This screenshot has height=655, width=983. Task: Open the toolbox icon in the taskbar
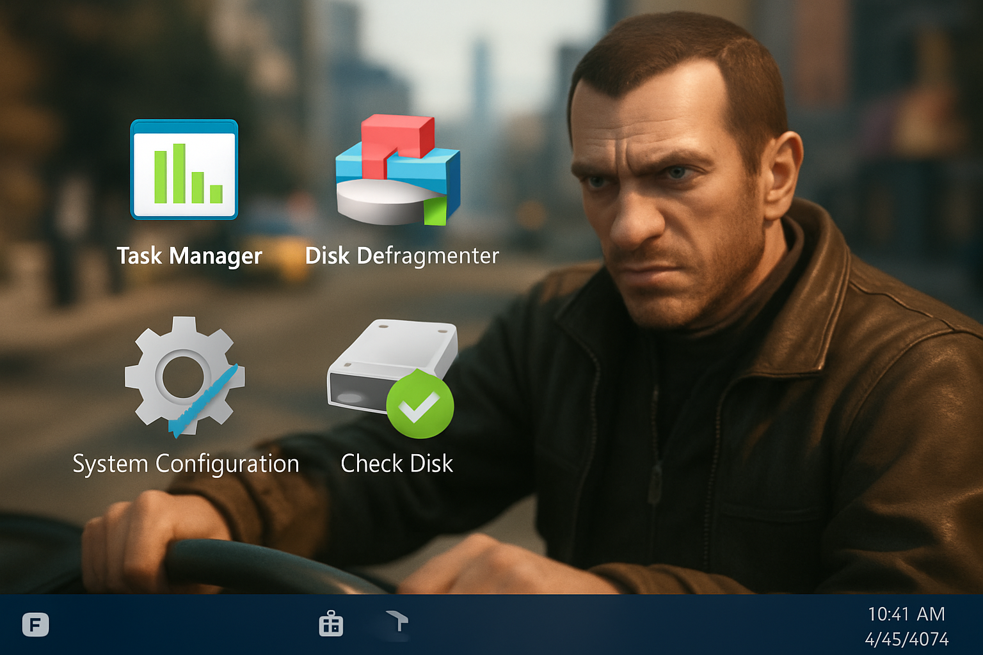coord(331,624)
